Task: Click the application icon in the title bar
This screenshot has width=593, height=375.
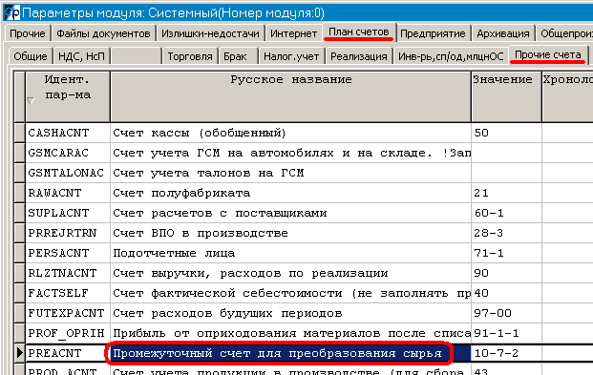Action: (x=11, y=12)
